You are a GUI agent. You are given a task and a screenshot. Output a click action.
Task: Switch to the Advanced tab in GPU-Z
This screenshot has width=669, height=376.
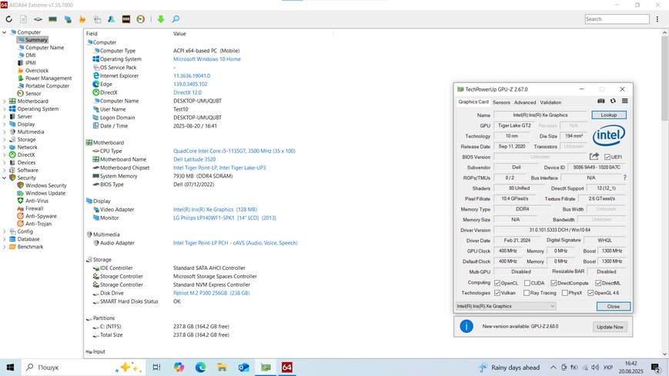[x=524, y=102]
